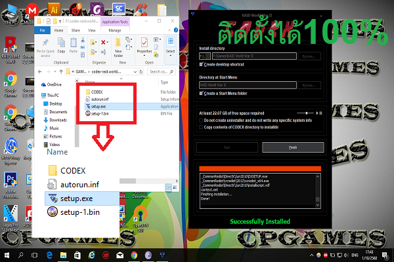Expand the Properties dropdown in ribbon
This screenshot has height=262, width=394.
[x=144, y=56]
